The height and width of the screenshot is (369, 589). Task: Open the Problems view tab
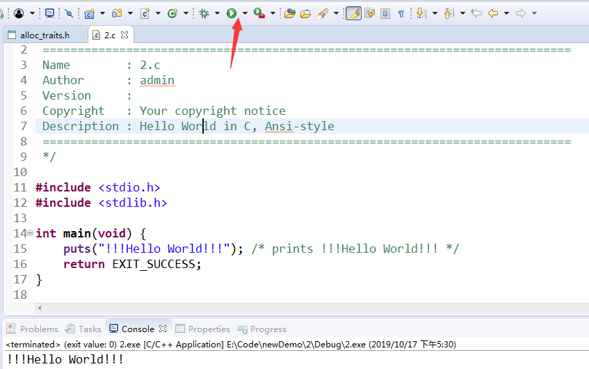(33, 329)
